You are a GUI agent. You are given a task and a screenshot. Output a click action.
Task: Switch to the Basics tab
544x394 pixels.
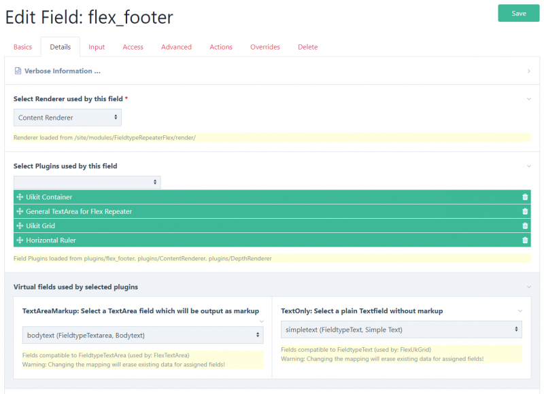click(x=22, y=47)
